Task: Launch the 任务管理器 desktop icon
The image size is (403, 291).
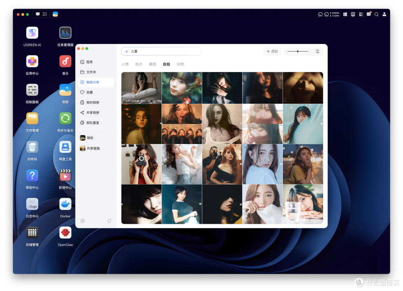Action: tap(65, 33)
